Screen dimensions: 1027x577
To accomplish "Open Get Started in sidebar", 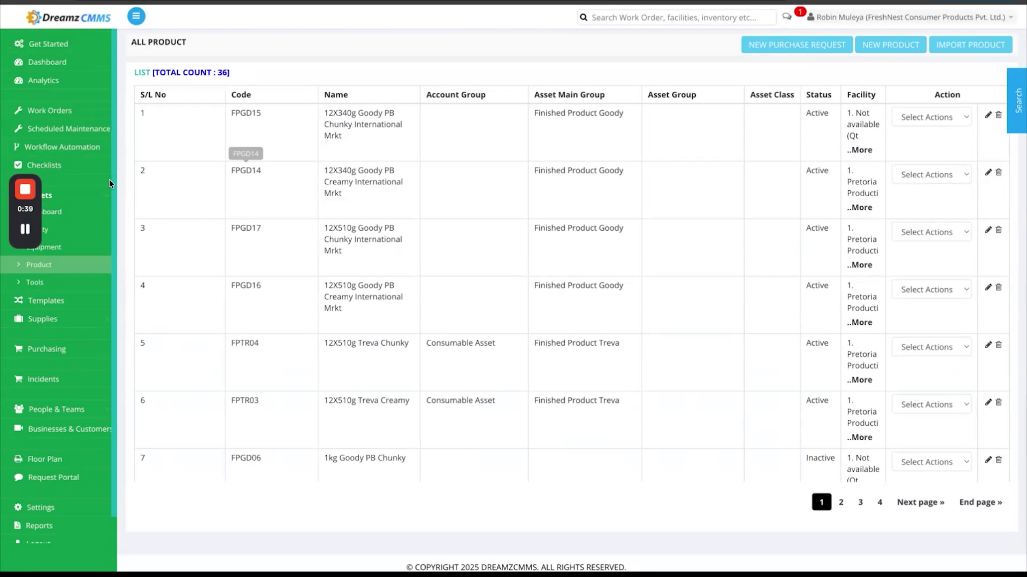I will 48,44.
